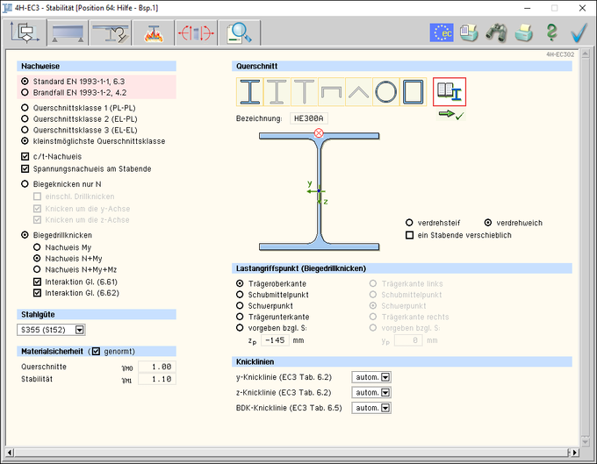The width and height of the screenshot is (597, 464).
Task: Click the binoculars icon in toolbar
Action: coord(496,33)
